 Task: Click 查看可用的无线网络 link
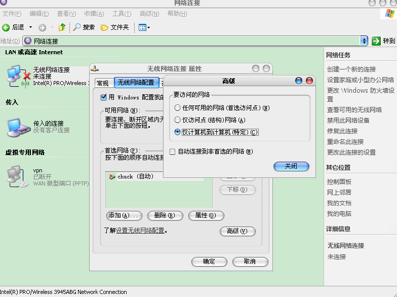[x=354, y=109]
